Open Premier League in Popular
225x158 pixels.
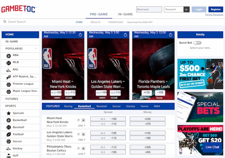coord(20,84)
